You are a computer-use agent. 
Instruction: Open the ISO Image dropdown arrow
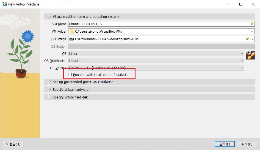[252, 39]
